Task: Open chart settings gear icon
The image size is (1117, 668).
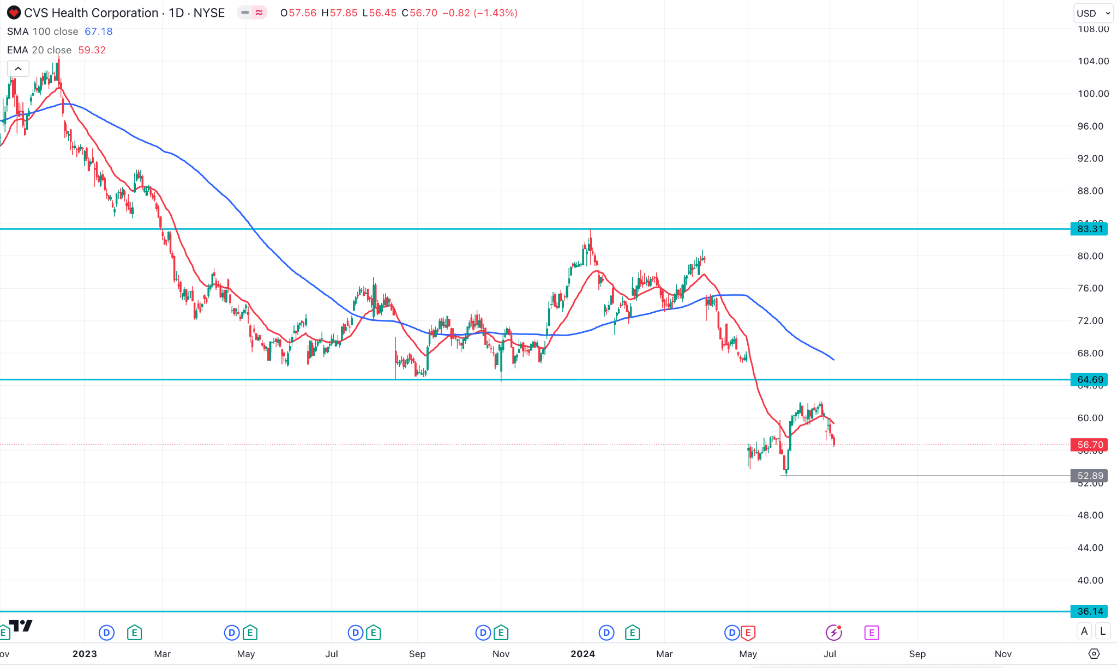Action: (x=1094, y=653)
